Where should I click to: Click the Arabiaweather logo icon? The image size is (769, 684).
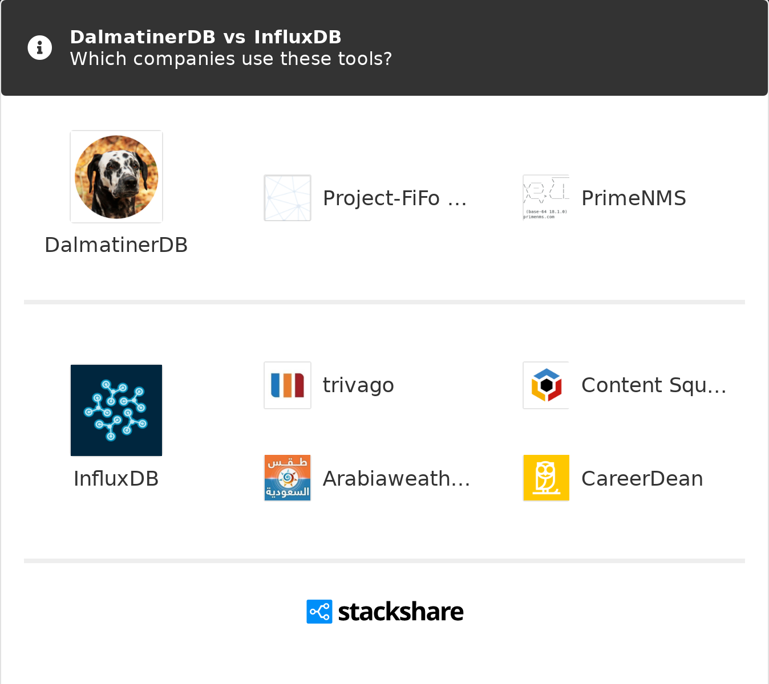point(288,478)
